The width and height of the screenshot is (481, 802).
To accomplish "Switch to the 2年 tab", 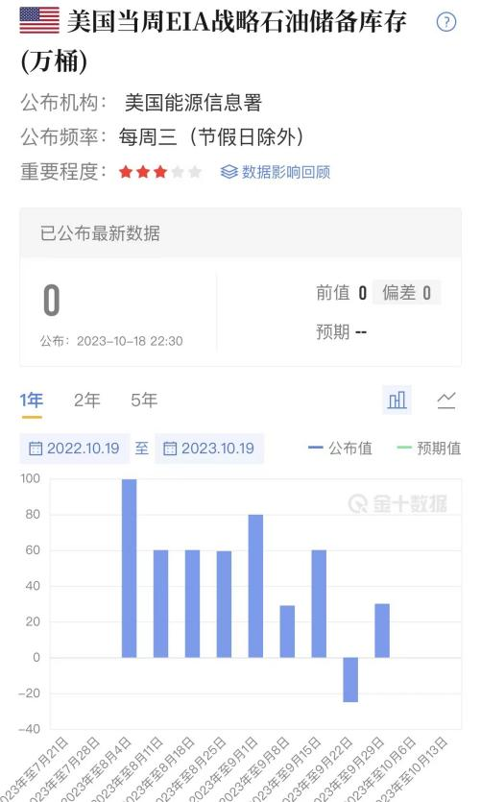I will 87,400.
